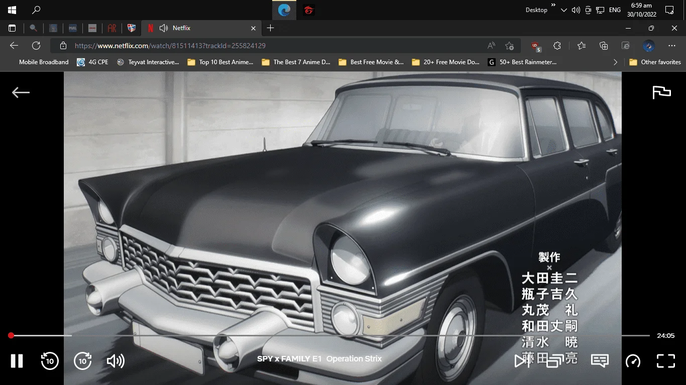Report a problem with flag icon
The width and height of the screenshot is (686, 385).
click(x=661, y=92)
